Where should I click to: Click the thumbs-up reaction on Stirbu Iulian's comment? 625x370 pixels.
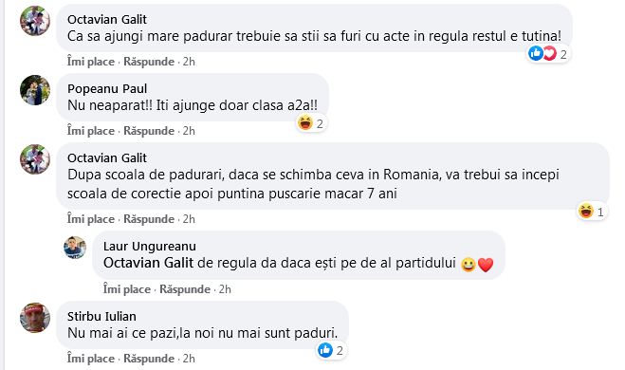(x=325, y=350)
